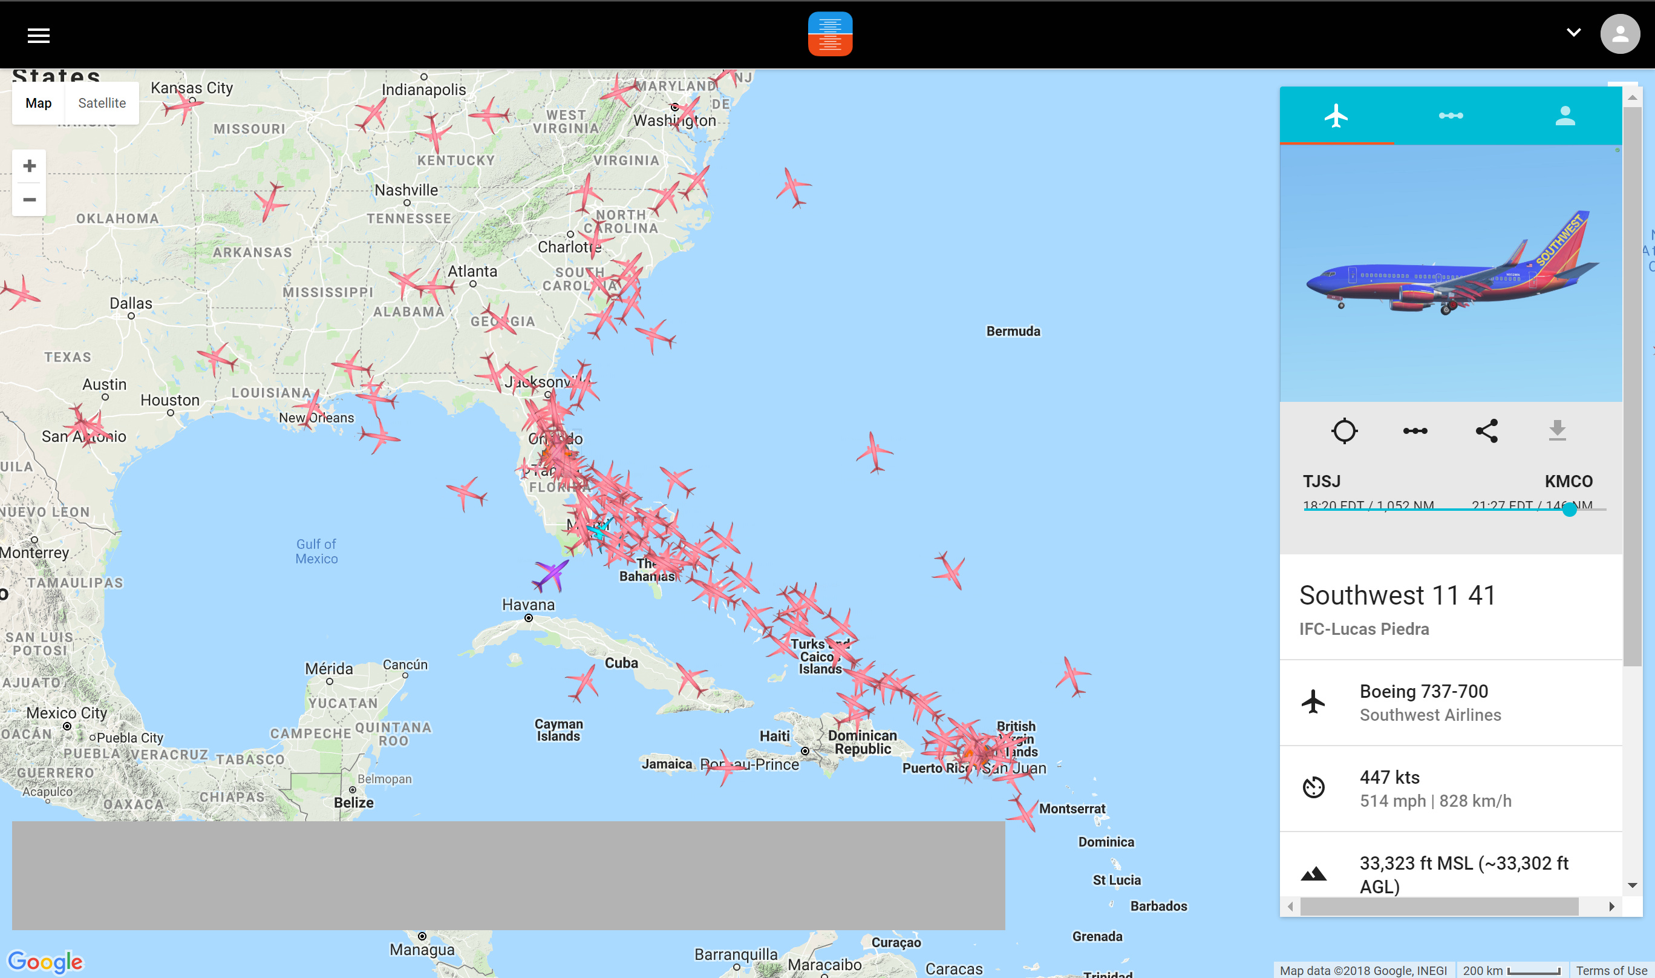
Task: Zoom in on the map
Action: (x=29, y=166)
